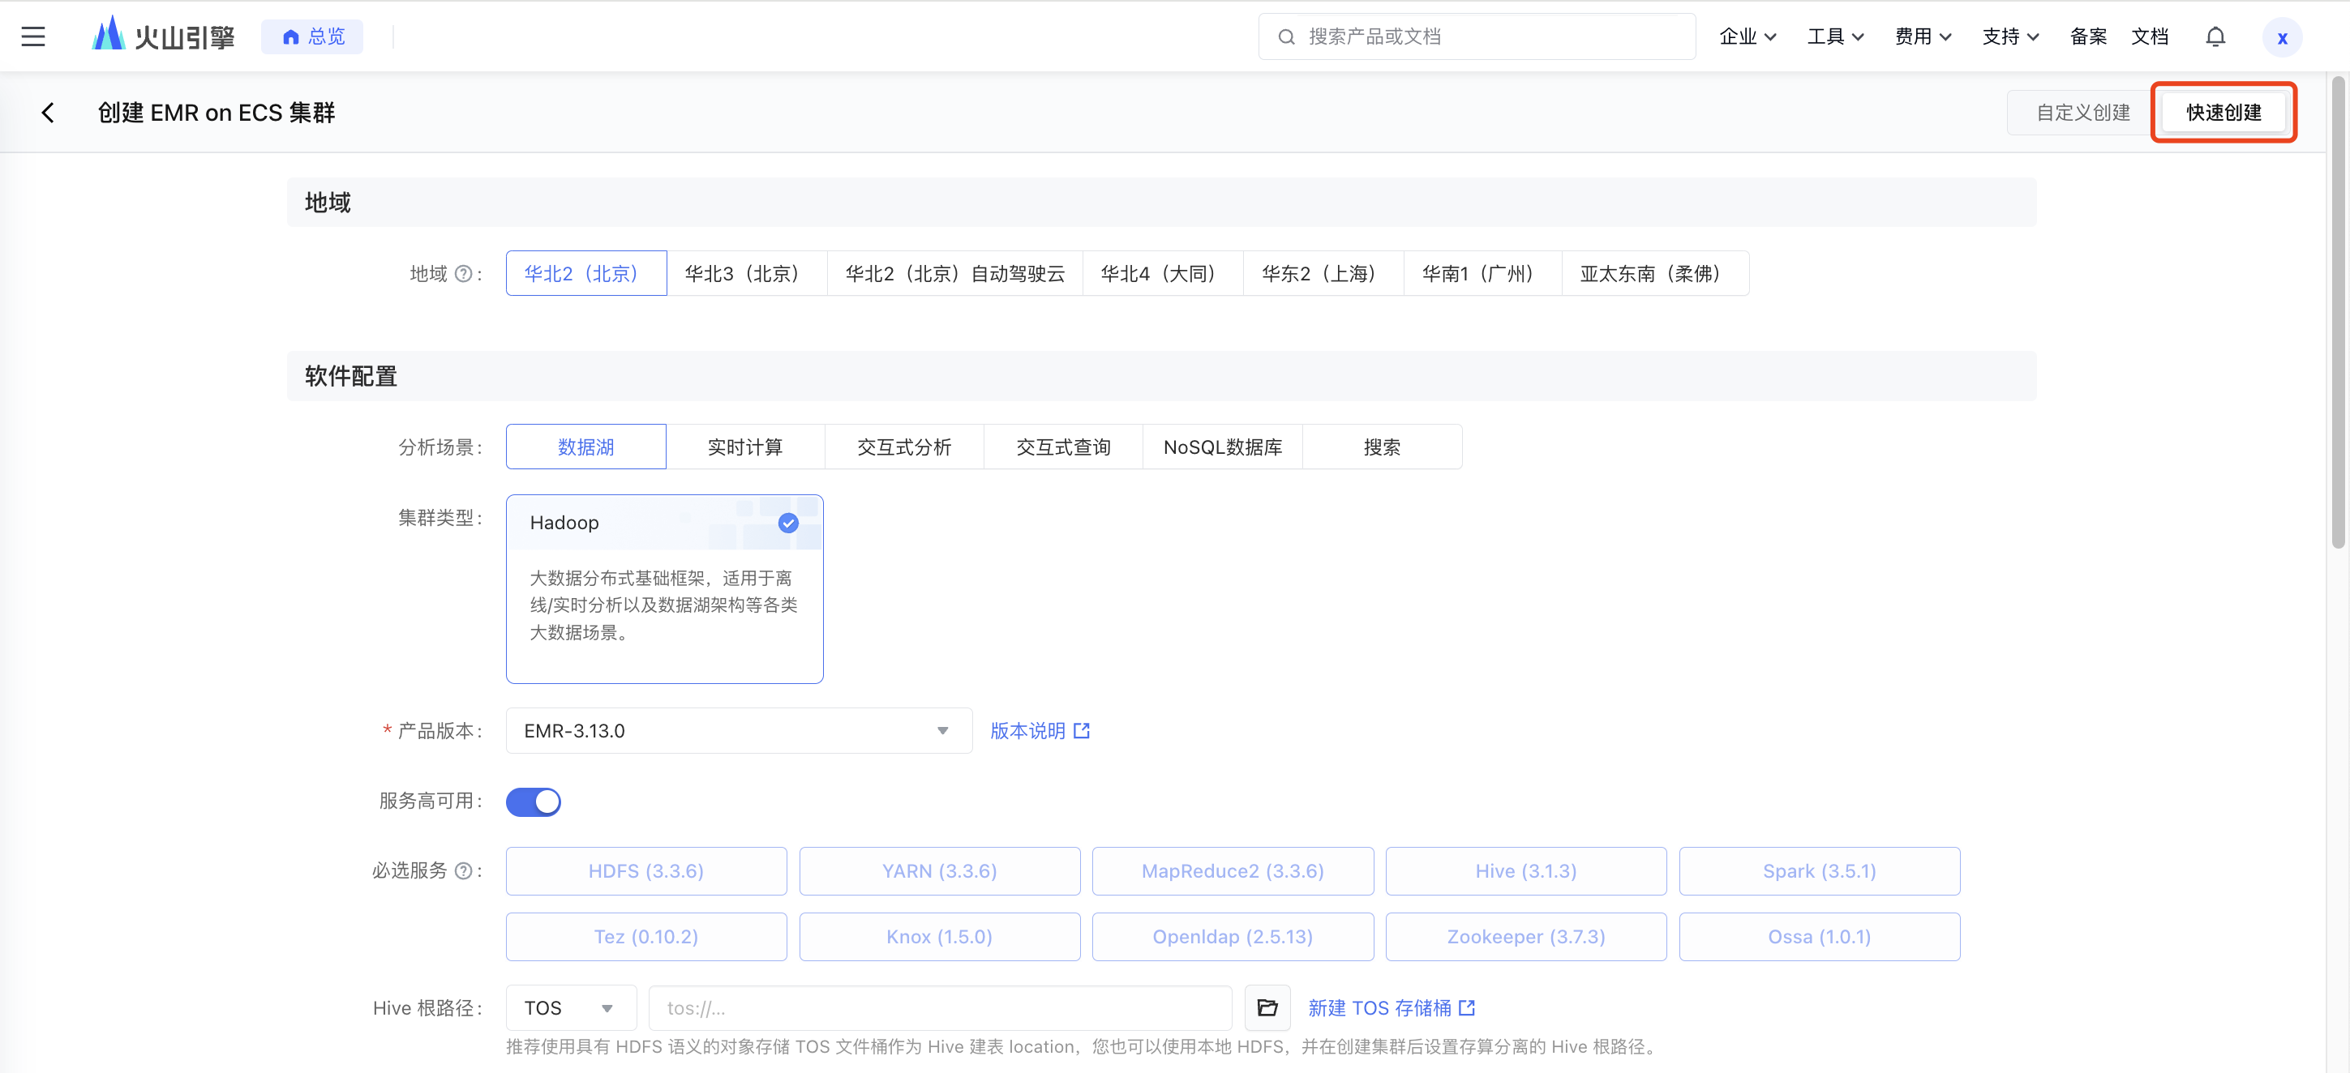2350x1073 pixels.
Task: Choose the 交互式分析 analysis scenario
Action: point(904,447)
